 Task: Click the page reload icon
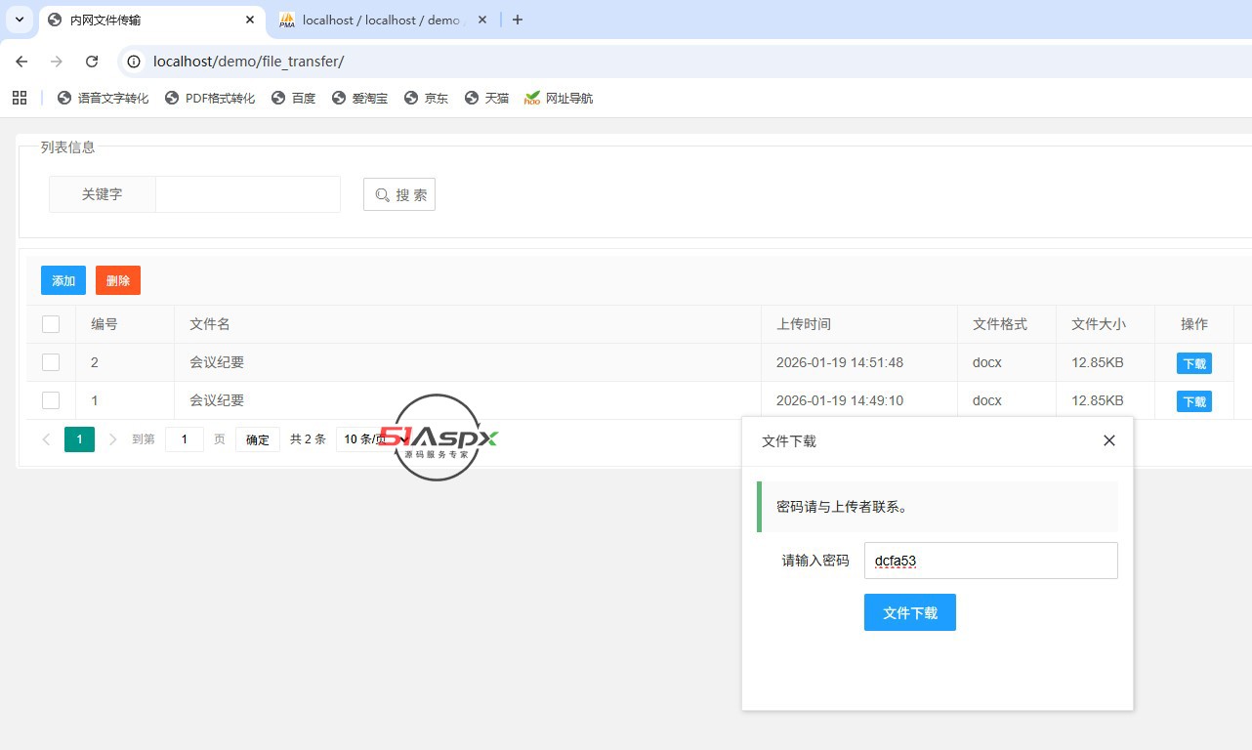pos(93,61)
